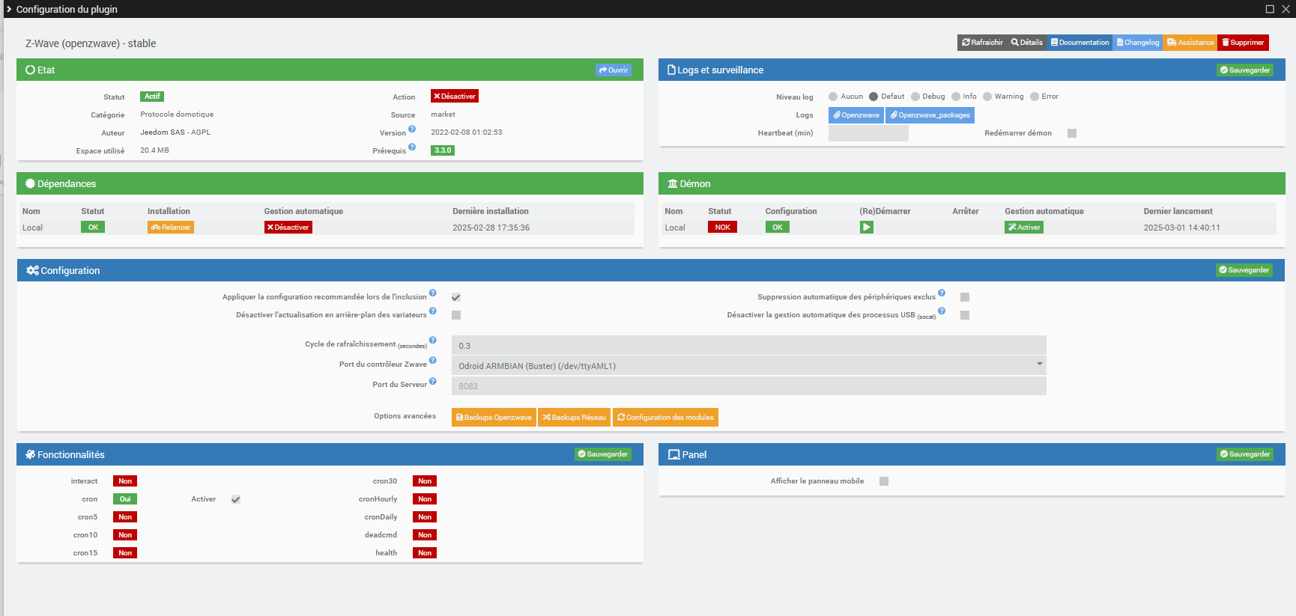The image size is (1296, 616).
Task: Uncheck Appliquer la configuration recommandée lors de l'inclusion
Action: coord(456,297)
